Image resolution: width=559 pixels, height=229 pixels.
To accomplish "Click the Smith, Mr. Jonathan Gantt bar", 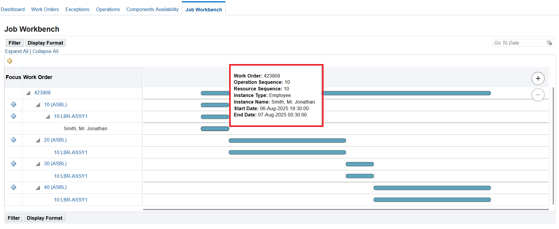I will click(215, 129).
